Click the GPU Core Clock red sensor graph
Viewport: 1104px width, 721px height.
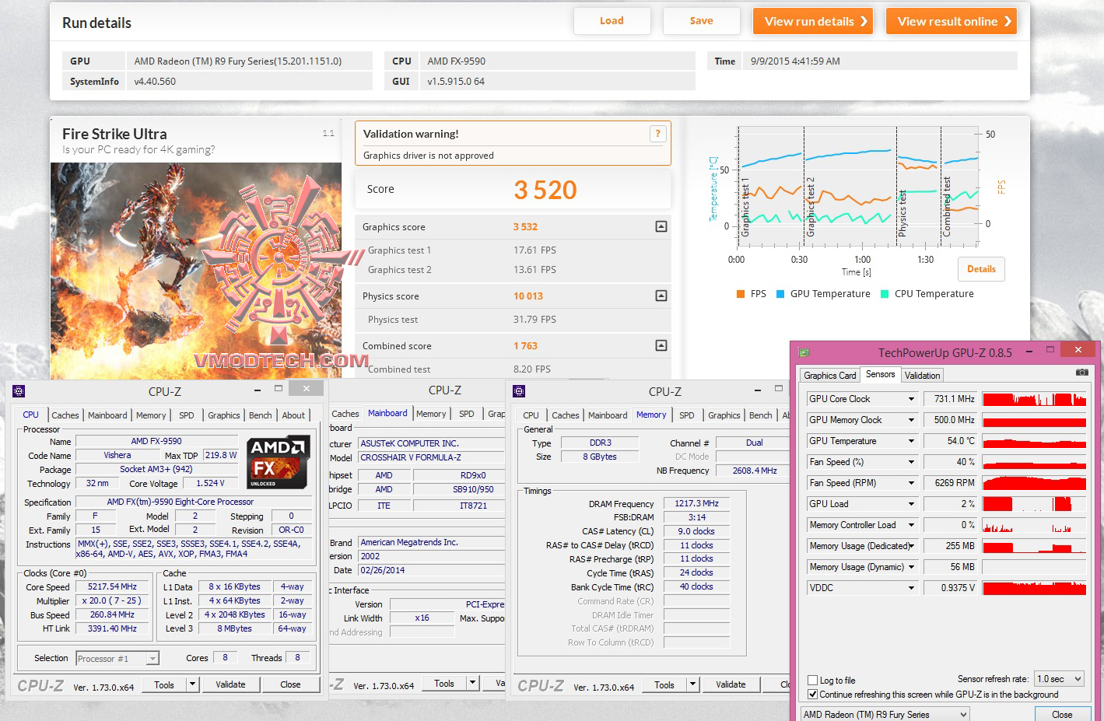(1034, 399)
